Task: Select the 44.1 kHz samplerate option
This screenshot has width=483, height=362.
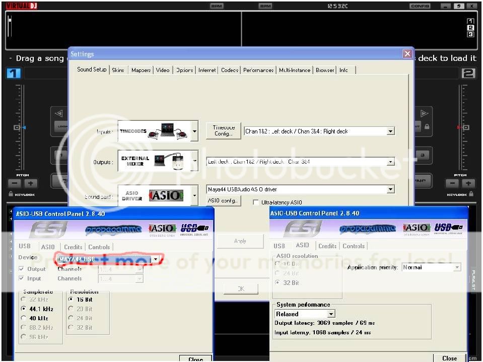Action: pyautogui.click(x=23, y=309)
